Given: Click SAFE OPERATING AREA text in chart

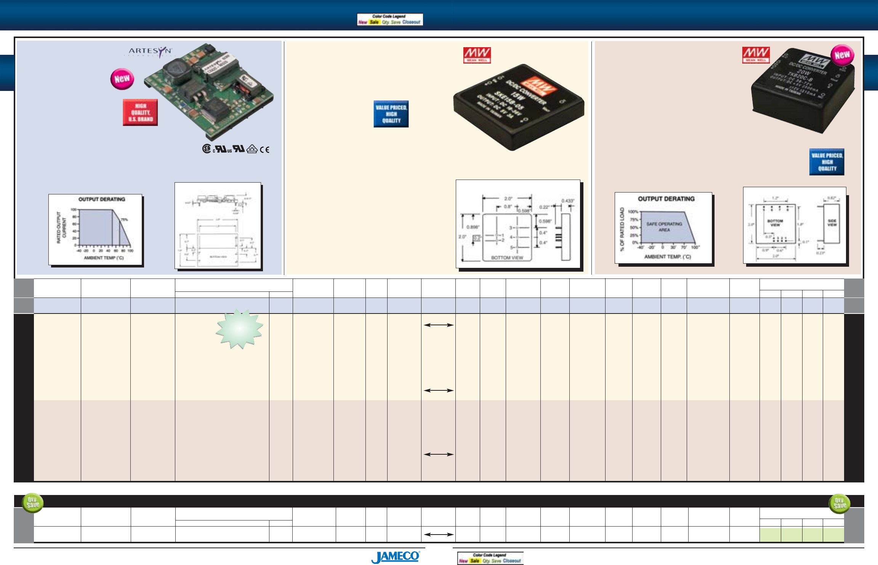Looking at the screenshot, I should point(664,227).
